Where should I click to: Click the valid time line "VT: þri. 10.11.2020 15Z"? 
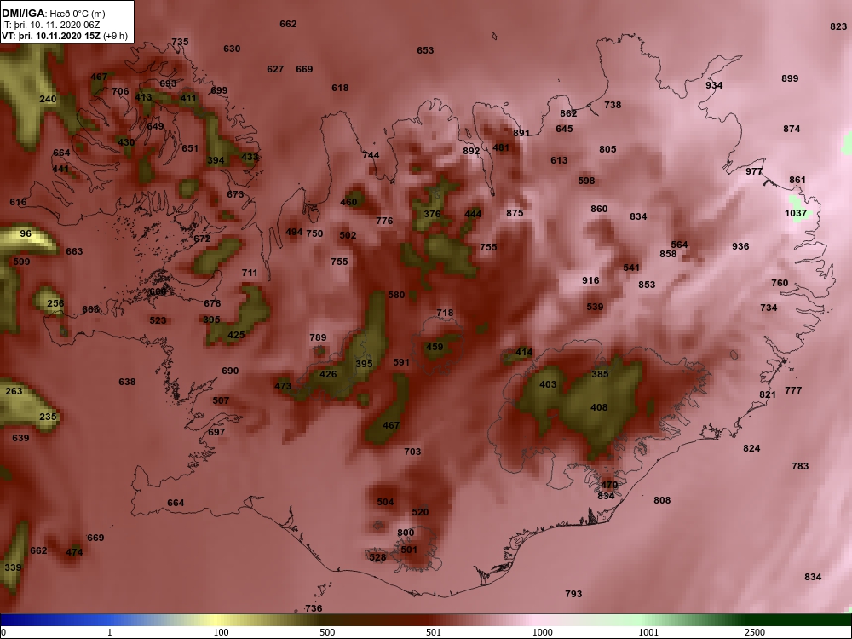[50, 36]
